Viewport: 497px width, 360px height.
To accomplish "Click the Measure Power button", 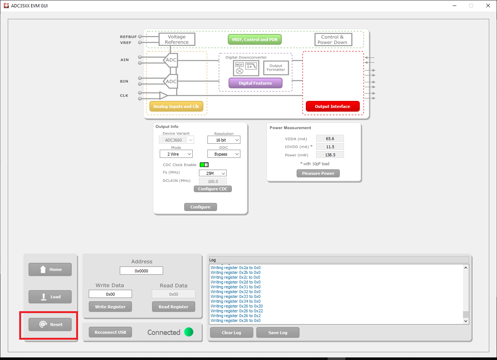I will [x=318, y=173].
